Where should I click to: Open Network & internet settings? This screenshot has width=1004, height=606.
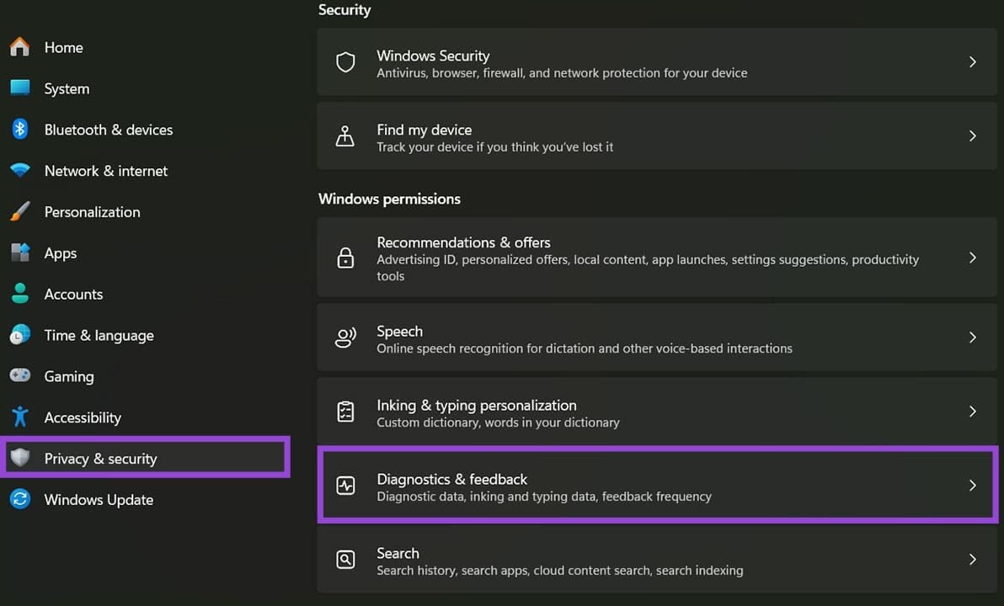pos(105,171)
